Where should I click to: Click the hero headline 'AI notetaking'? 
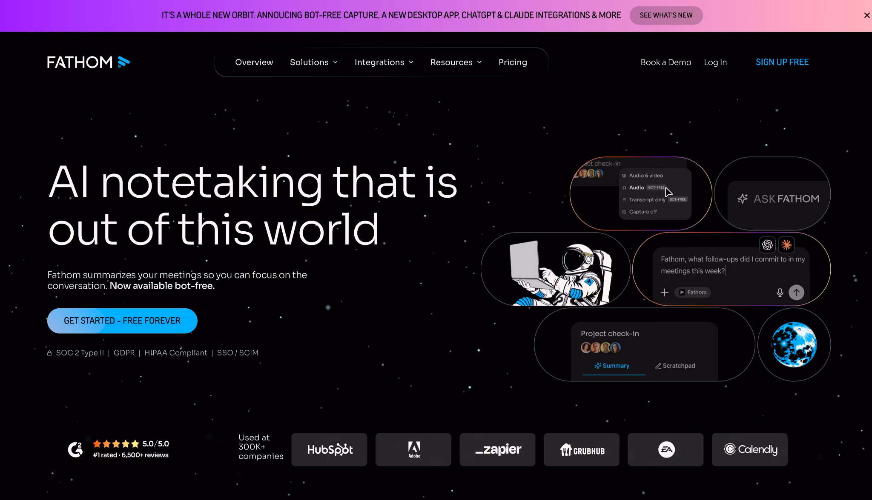pyautogui.click(x=185, y=183)
